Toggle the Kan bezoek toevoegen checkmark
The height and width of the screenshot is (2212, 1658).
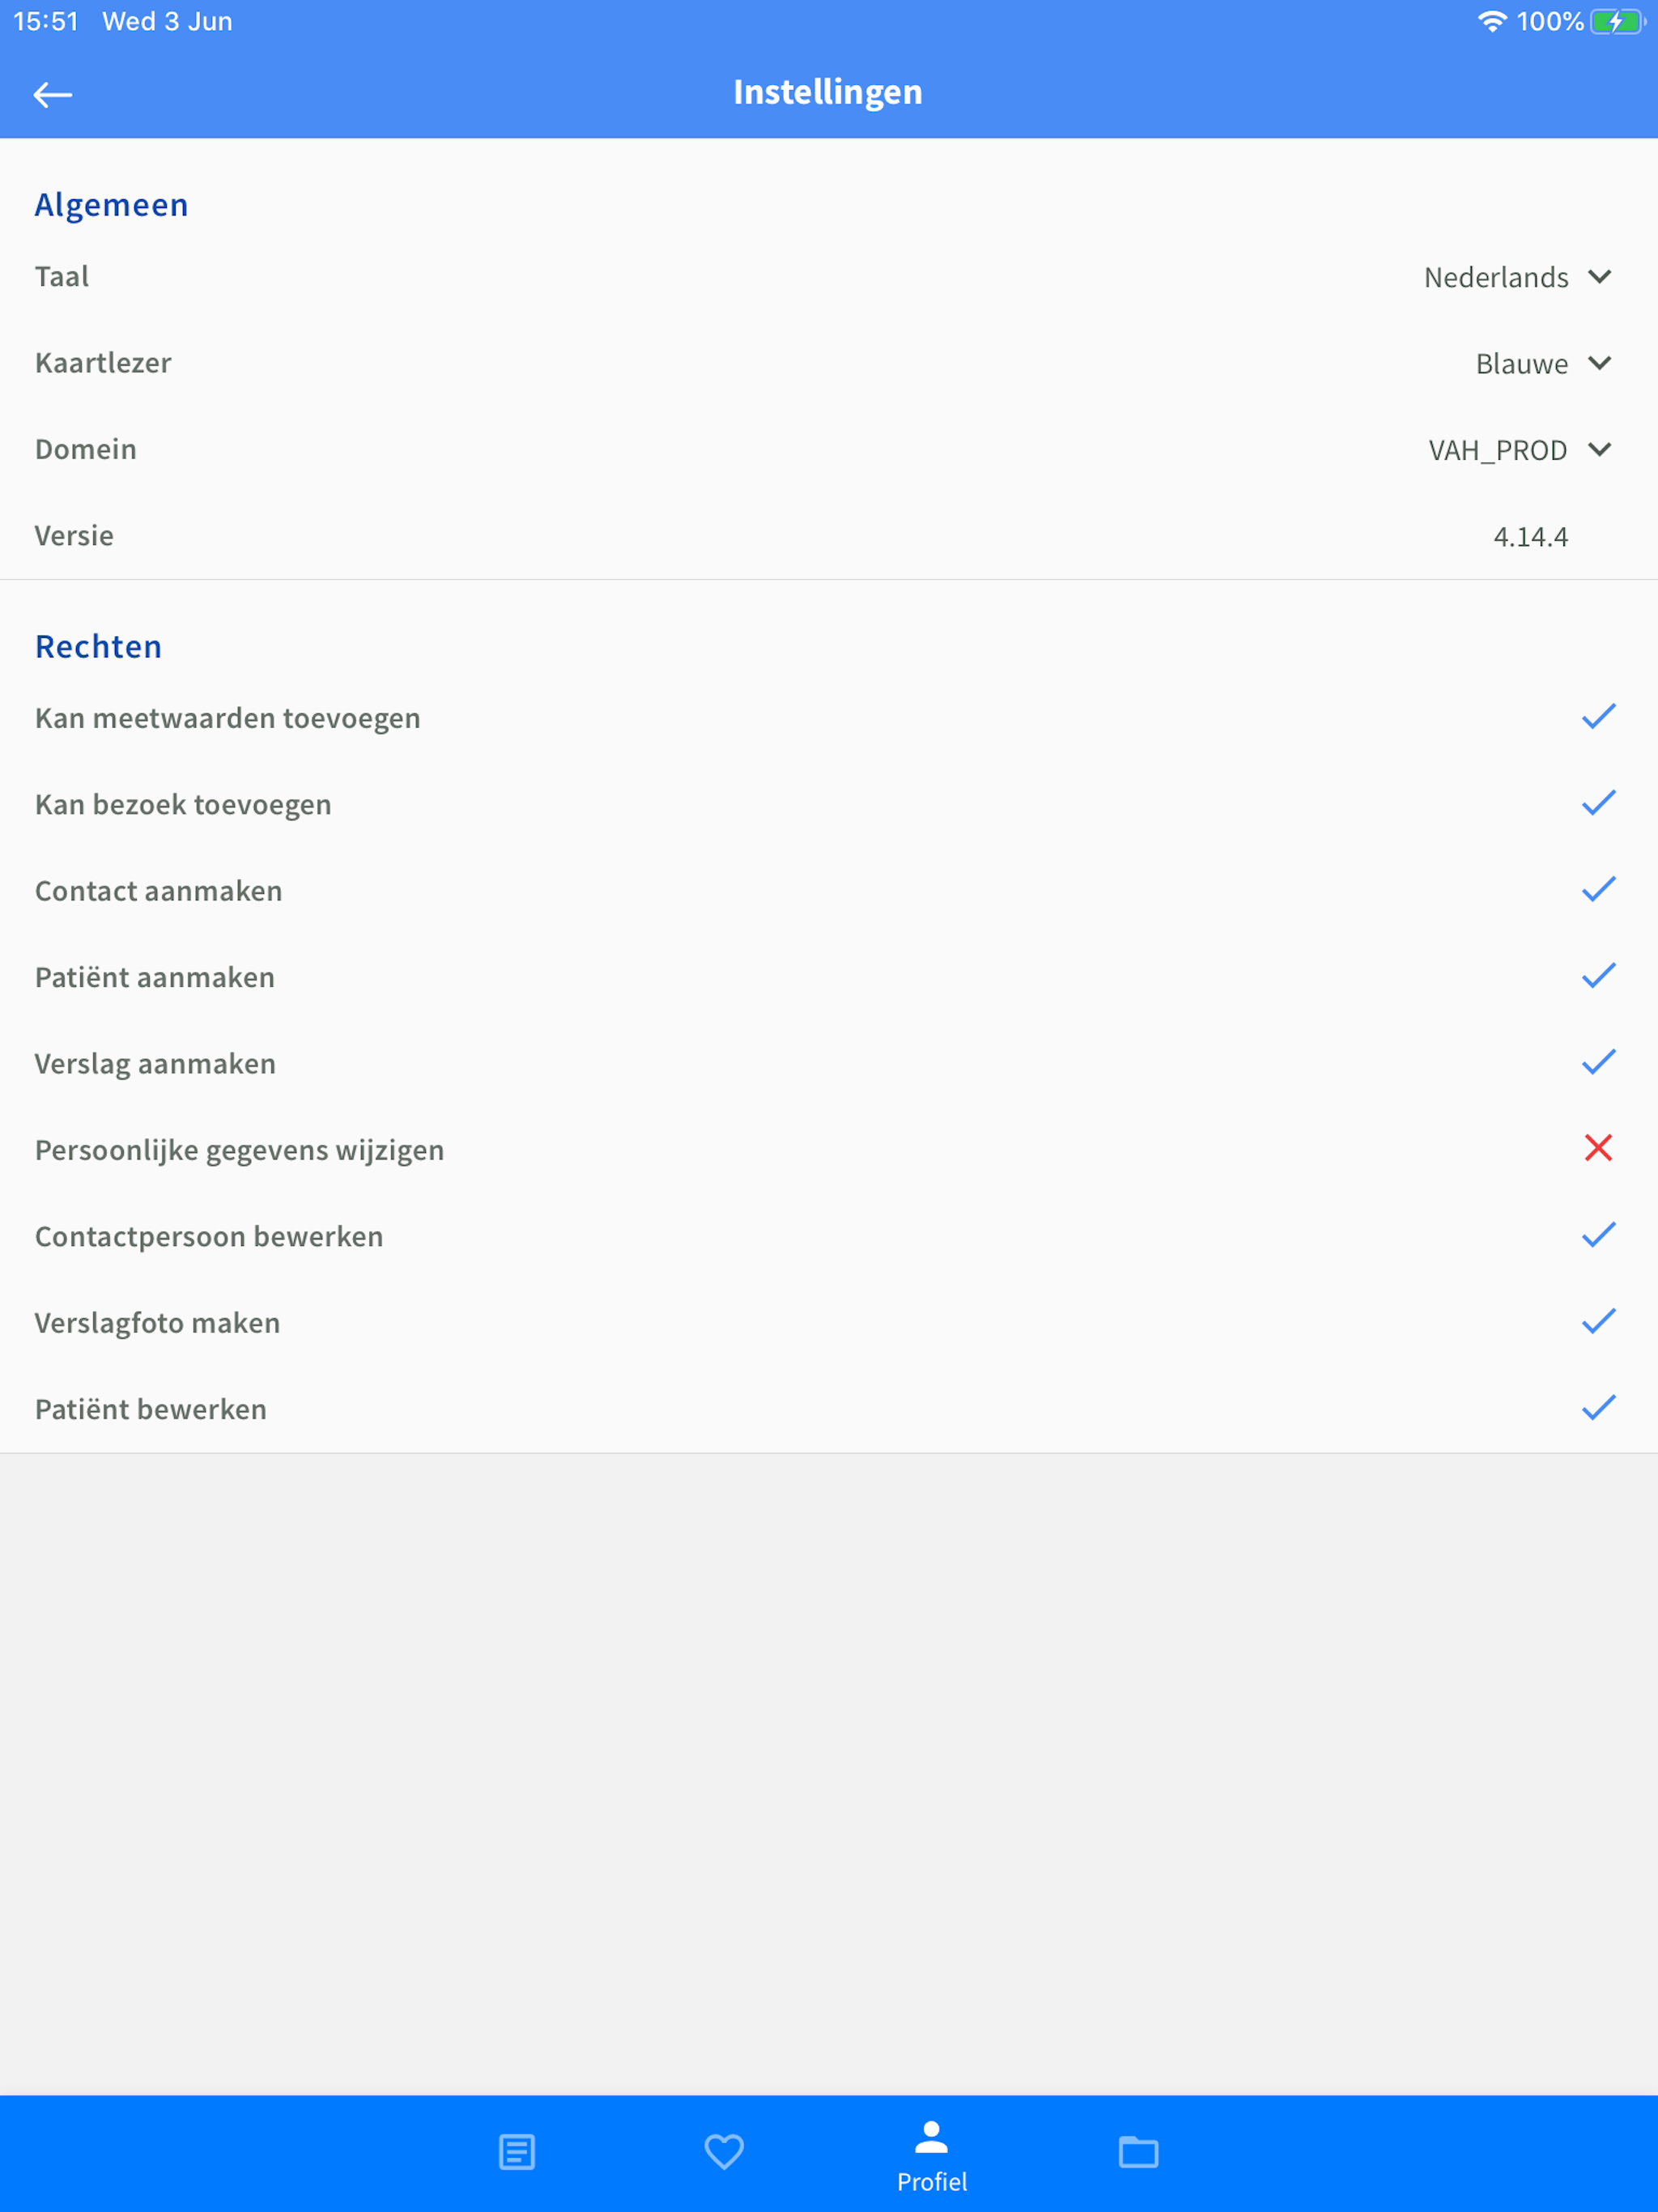click(x=1598, y=803)
